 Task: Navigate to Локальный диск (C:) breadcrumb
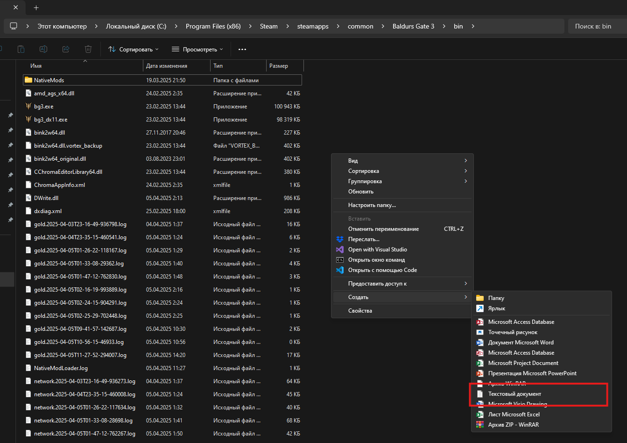click(x=136, y=26)
